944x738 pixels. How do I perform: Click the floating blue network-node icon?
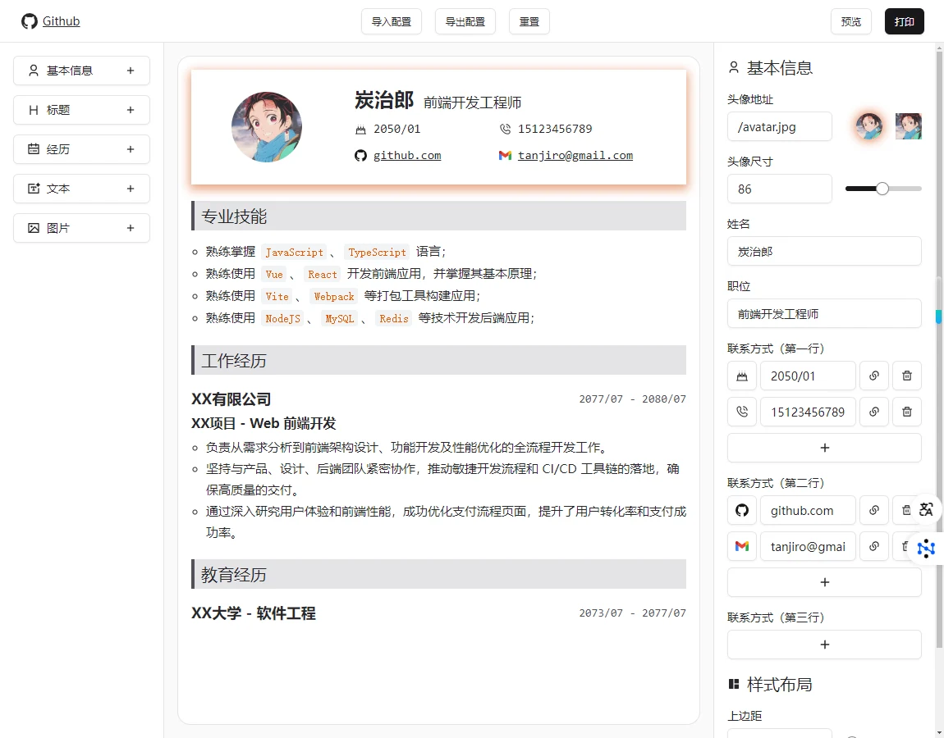(x=926, y=548)
